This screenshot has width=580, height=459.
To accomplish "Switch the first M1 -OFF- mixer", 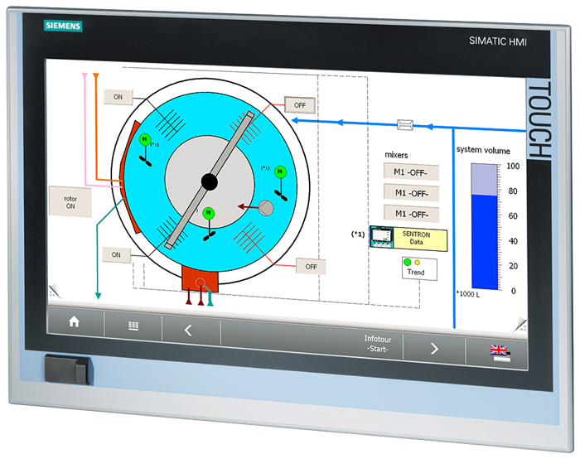I will pos(410,172).
